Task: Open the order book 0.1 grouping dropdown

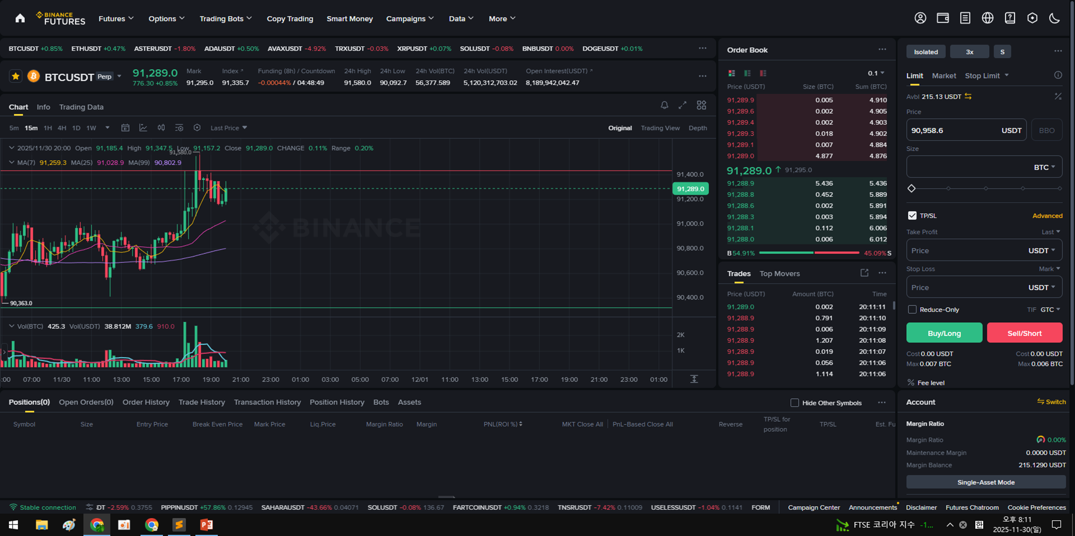Action: [x=876, y=73]
